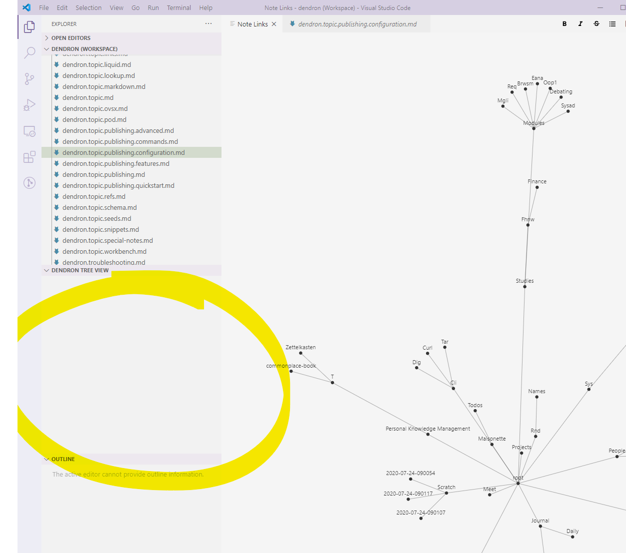This screenshot has width=626, height=553.
Task: Open the Search view in the activity bar
Action: pos(29,52)
